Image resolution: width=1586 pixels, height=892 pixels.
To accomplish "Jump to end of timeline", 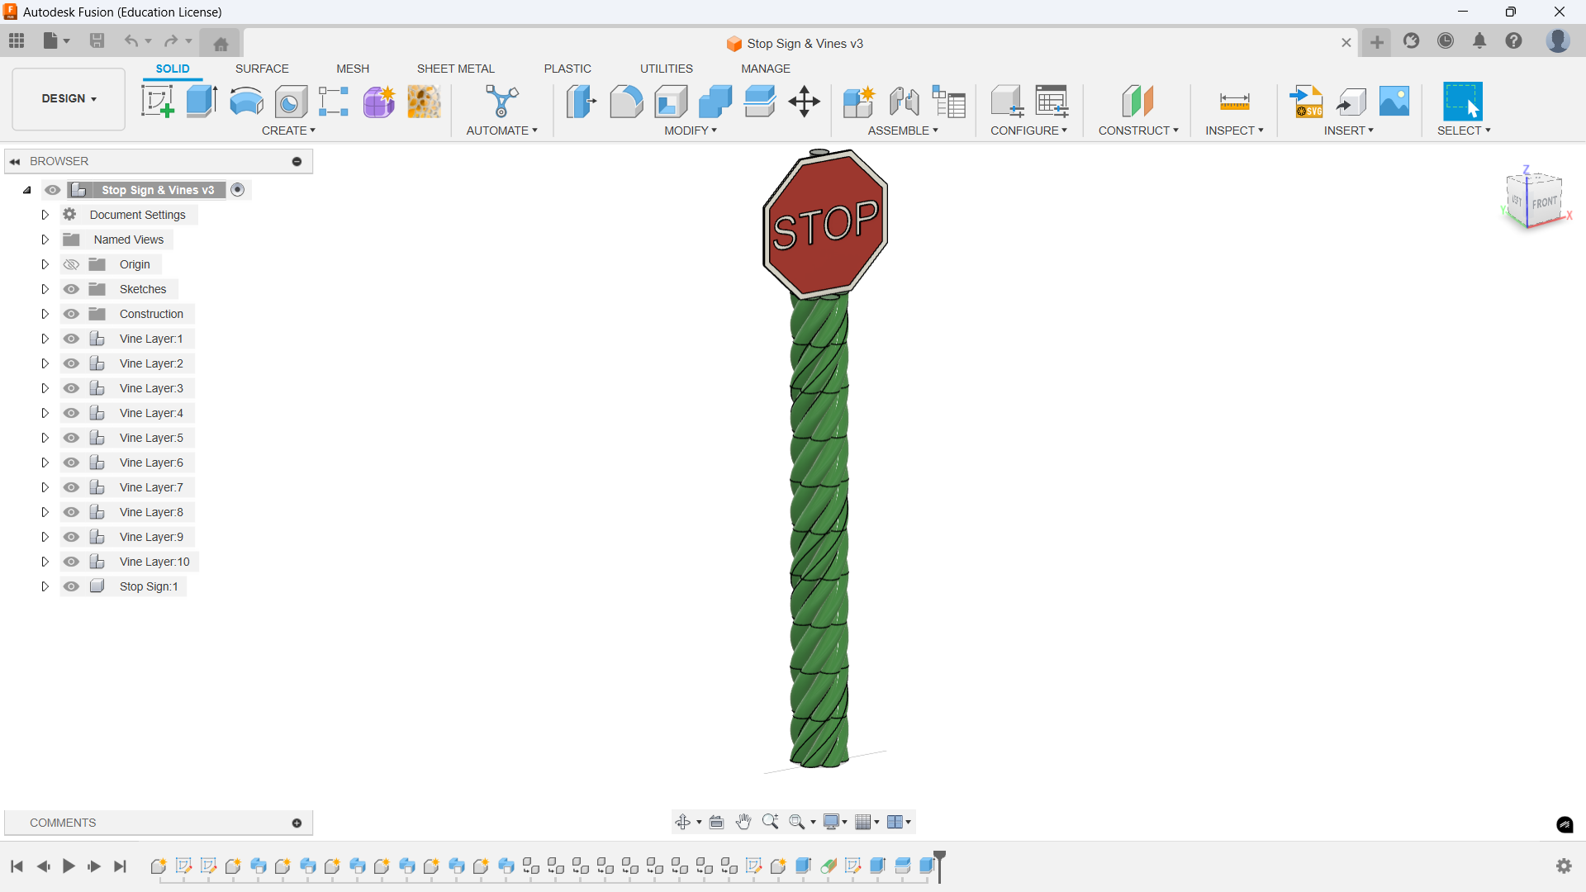I will (x=121, y=866).
